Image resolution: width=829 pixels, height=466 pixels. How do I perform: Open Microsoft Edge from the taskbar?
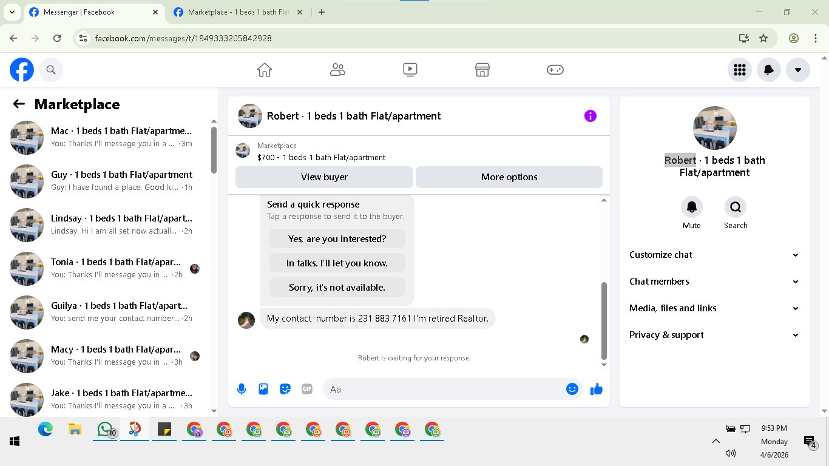(x=46, y=430)
